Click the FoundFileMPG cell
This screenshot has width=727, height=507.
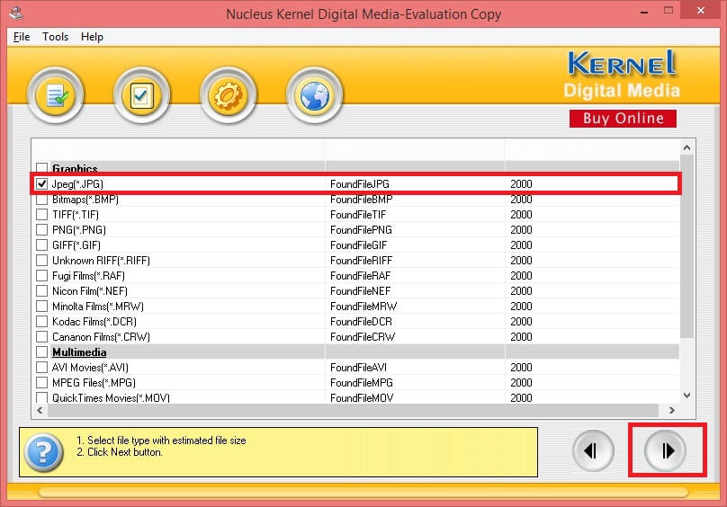tap(362, 383)
